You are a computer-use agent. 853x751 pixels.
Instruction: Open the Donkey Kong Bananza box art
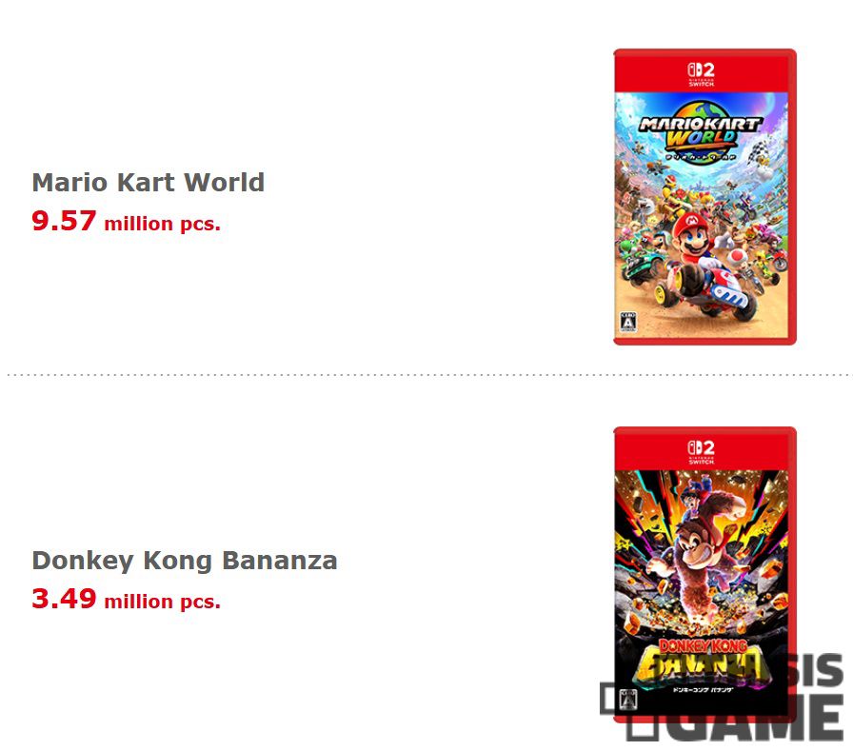pyautogui.click(x=704, y=575)
